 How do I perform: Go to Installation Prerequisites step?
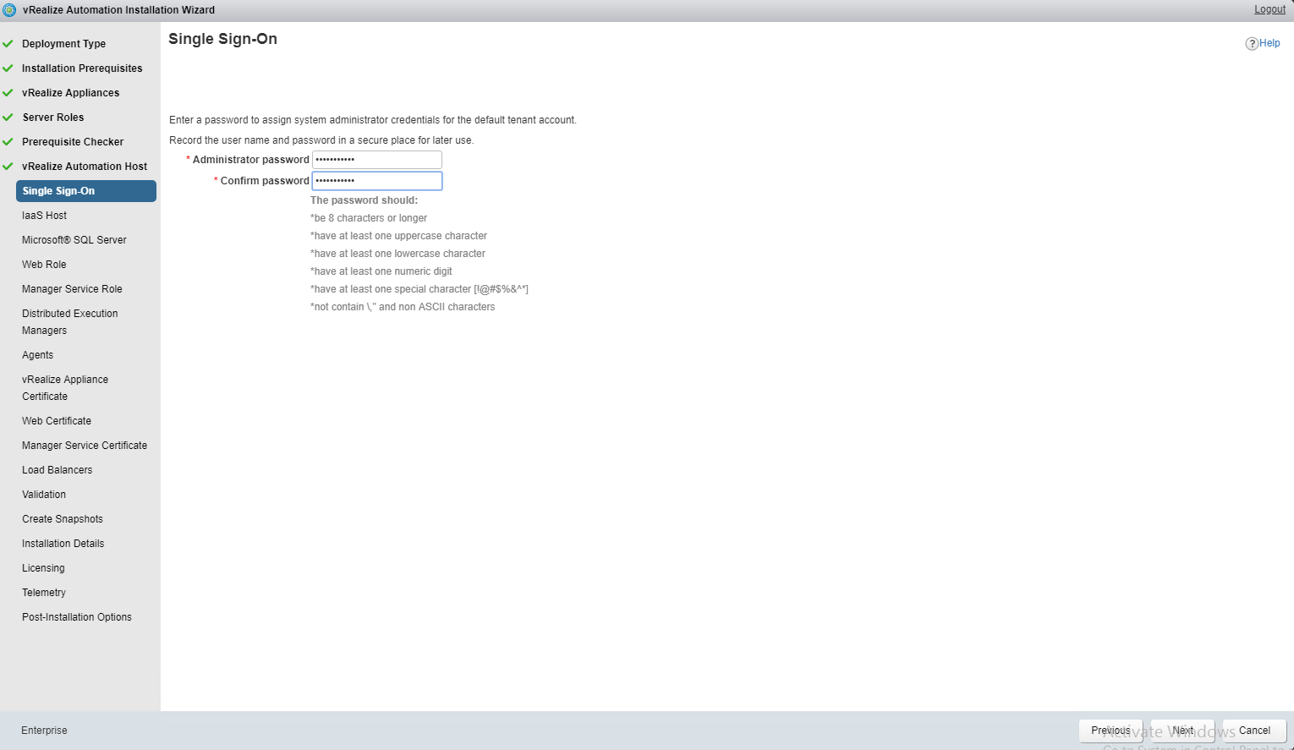pos(82,68)
